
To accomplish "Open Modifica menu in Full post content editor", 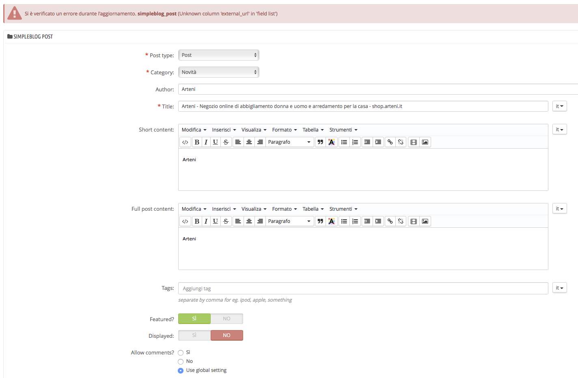I will 194,209.
